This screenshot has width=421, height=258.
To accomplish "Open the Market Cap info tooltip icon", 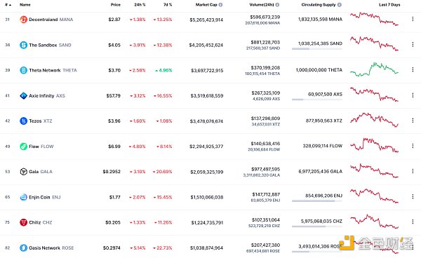I will 220,5.
